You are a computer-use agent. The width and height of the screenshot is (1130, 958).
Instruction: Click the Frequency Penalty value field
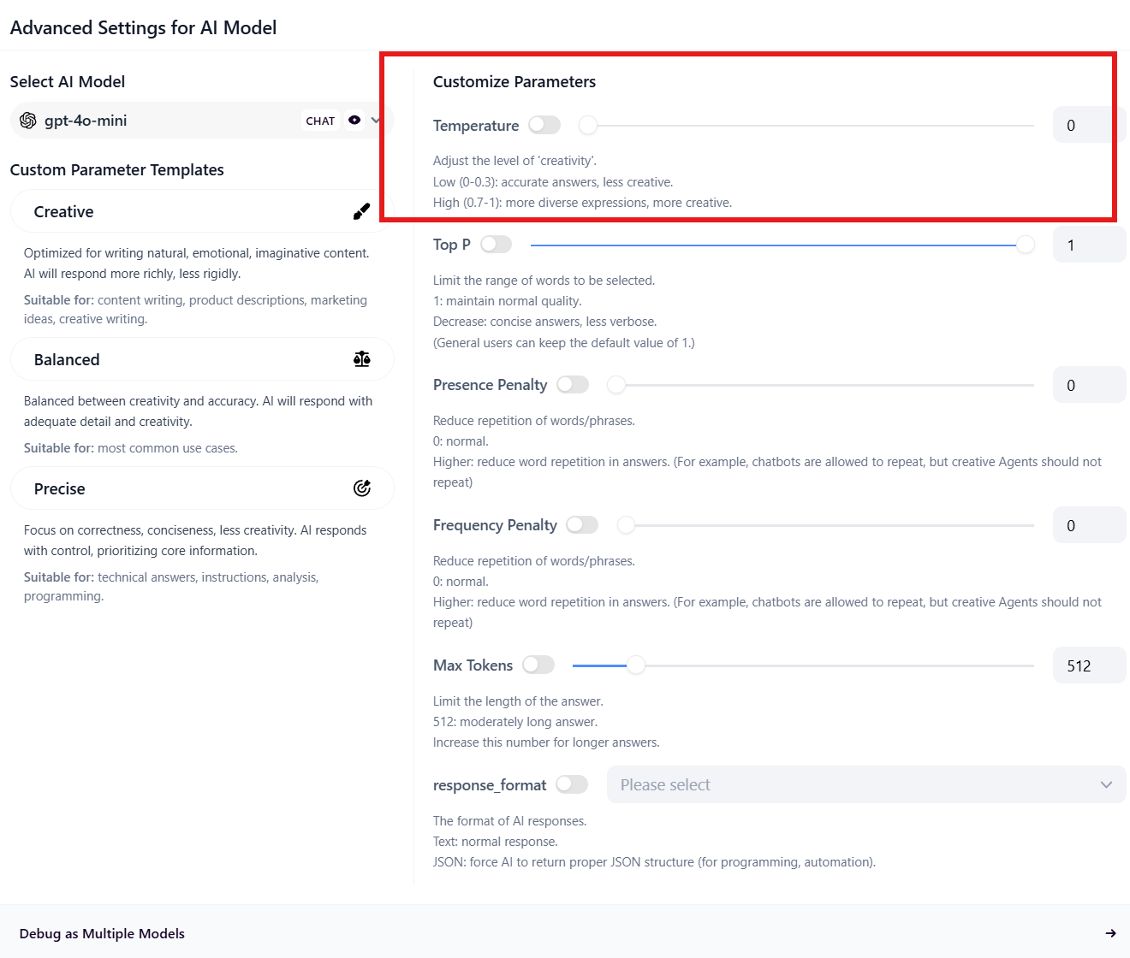click(x=1089, y=525)
